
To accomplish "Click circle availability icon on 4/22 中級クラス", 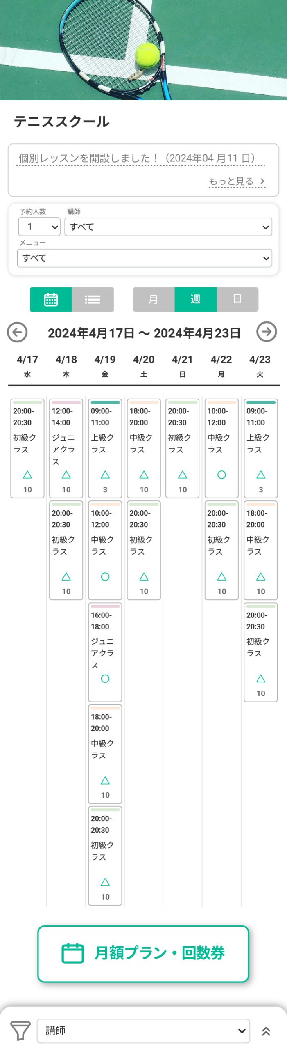I will coord(221,475).
